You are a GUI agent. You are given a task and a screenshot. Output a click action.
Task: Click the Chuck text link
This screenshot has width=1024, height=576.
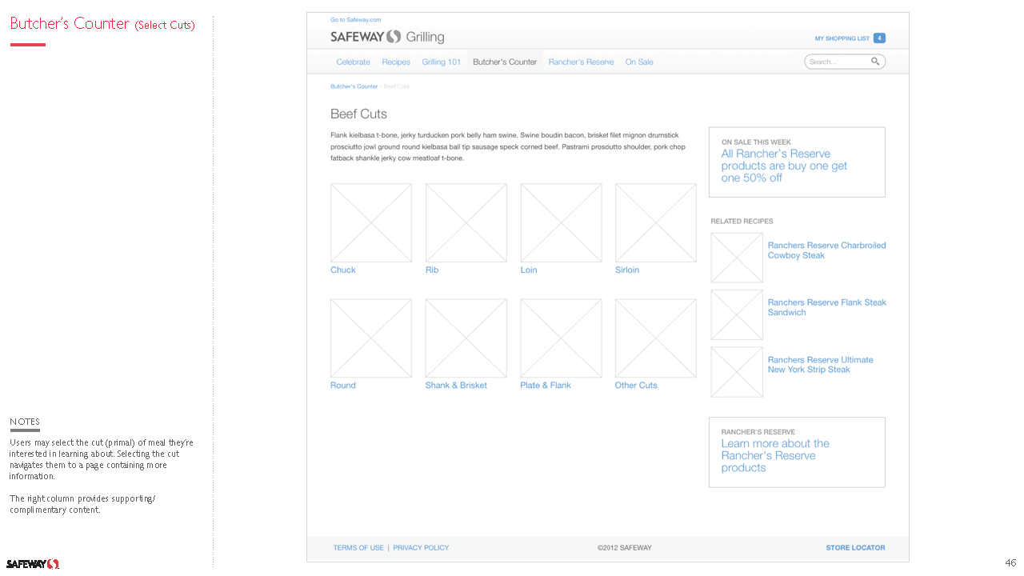pos(342,270)
